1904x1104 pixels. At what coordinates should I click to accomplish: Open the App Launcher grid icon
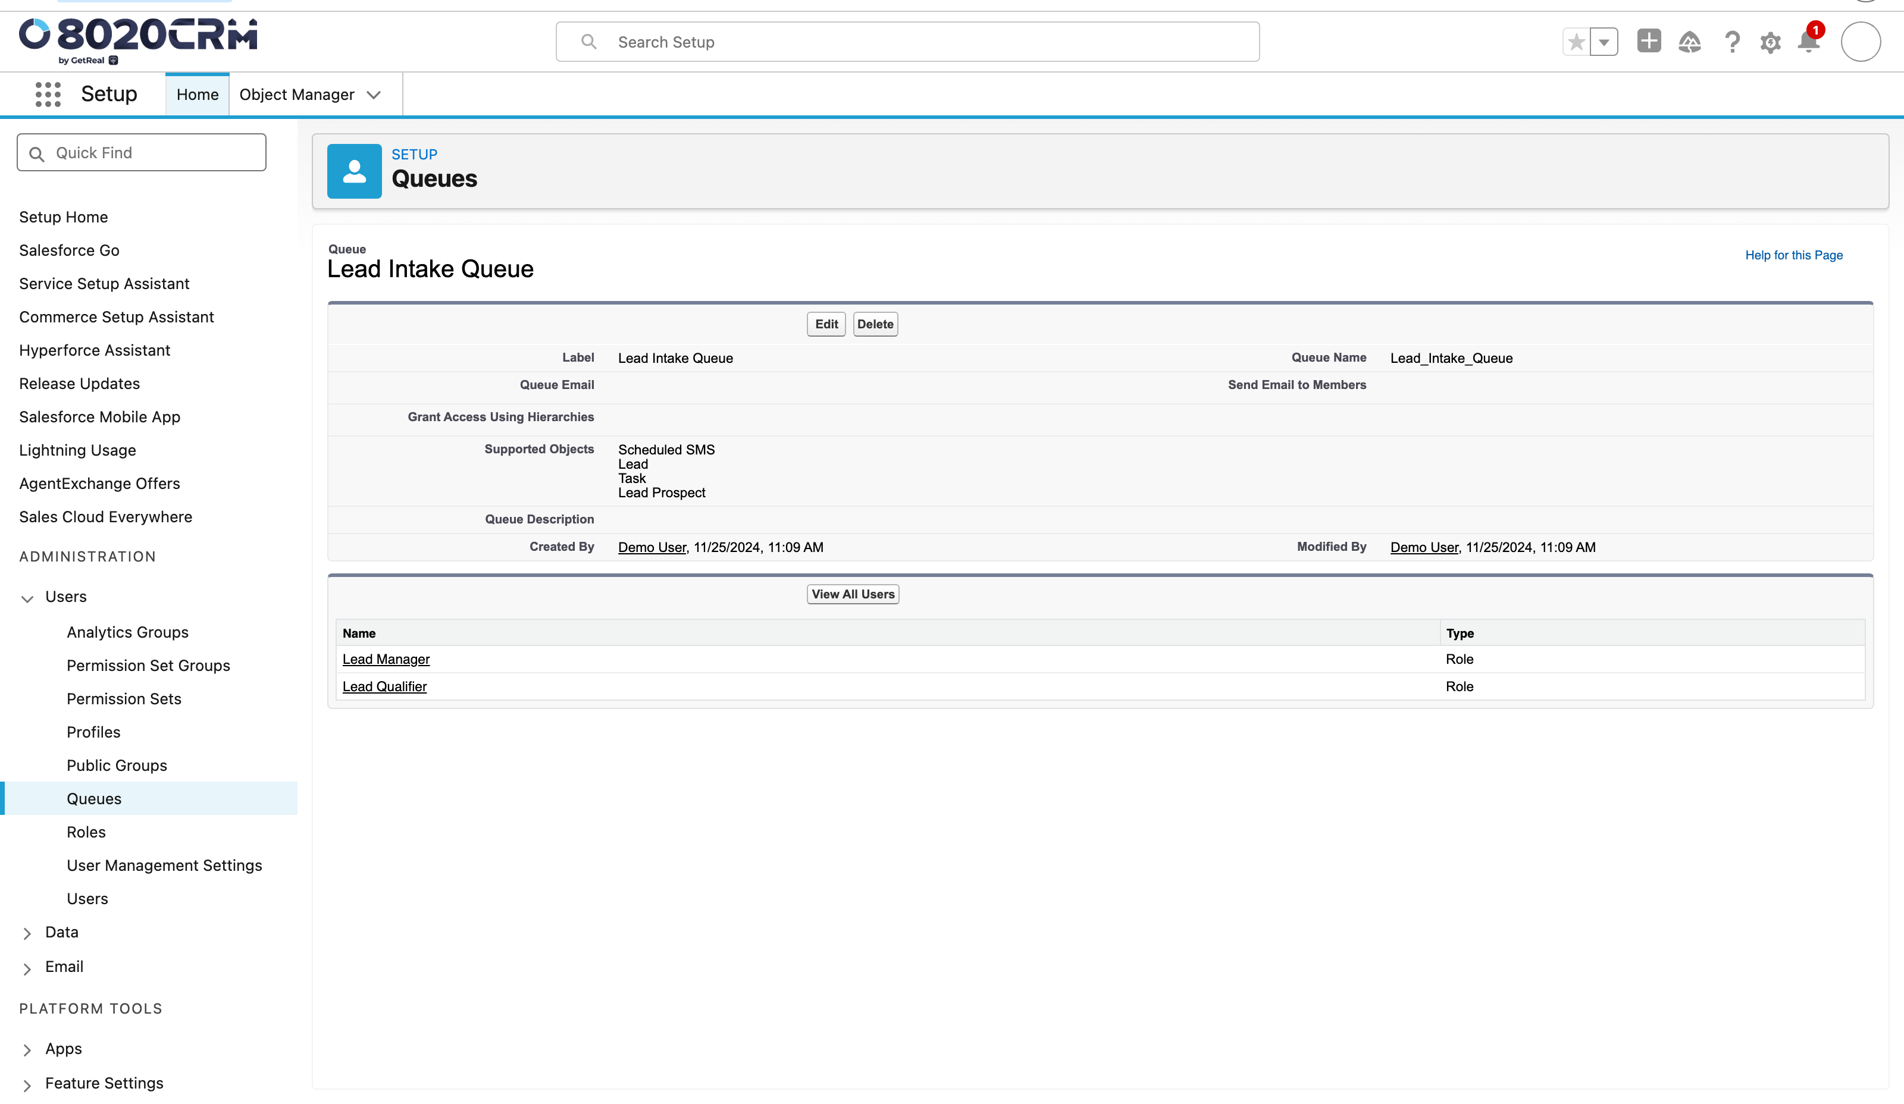48,95
